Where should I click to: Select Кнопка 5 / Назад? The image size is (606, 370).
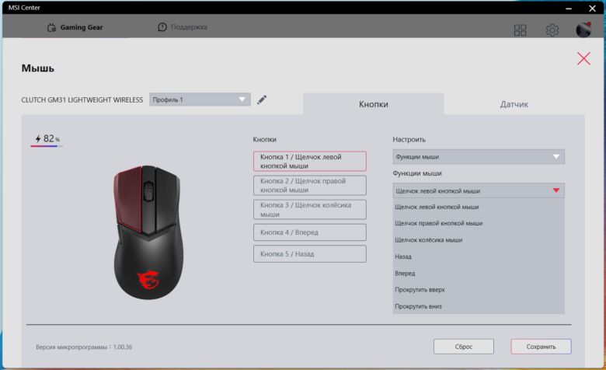point(310,254)
